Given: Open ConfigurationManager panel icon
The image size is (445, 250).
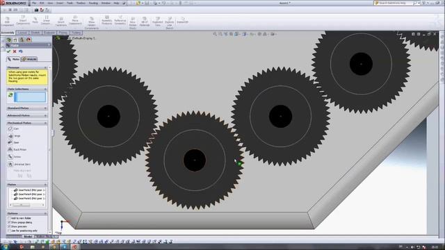Looking at the screenshot, I should [x=22, y=40].
